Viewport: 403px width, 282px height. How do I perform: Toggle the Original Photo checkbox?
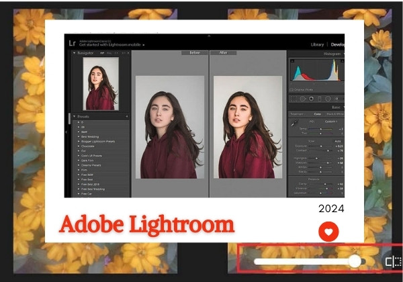click(x=292, y=90)
